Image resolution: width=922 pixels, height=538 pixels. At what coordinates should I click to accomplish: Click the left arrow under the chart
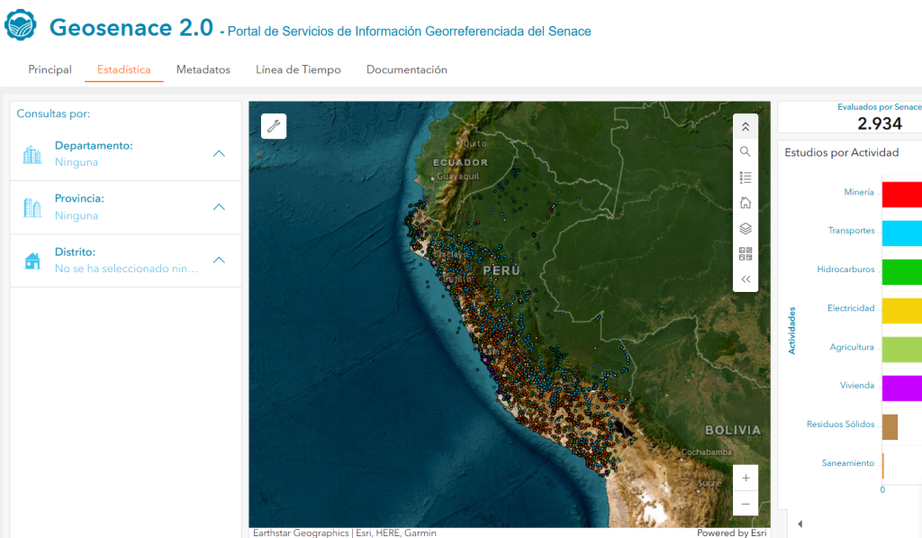pos(800,524)
